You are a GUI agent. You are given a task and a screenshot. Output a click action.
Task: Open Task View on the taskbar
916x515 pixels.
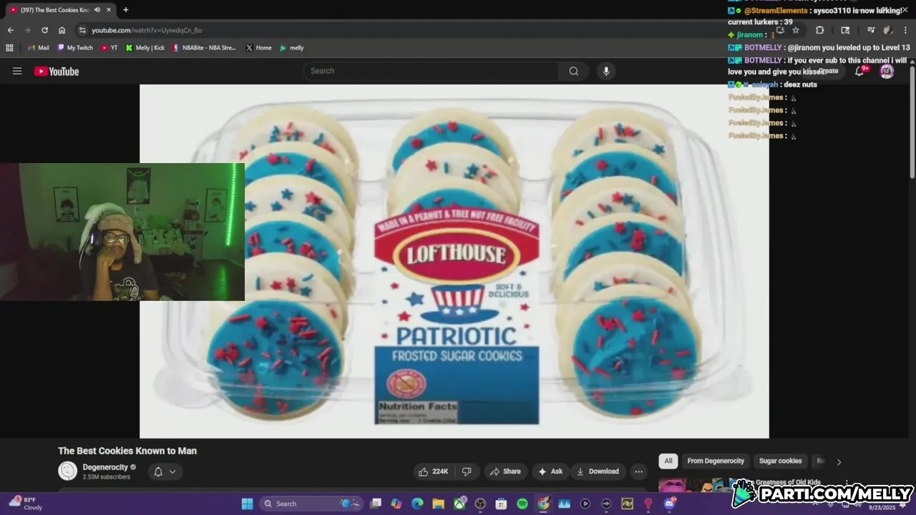click(376, 504)
